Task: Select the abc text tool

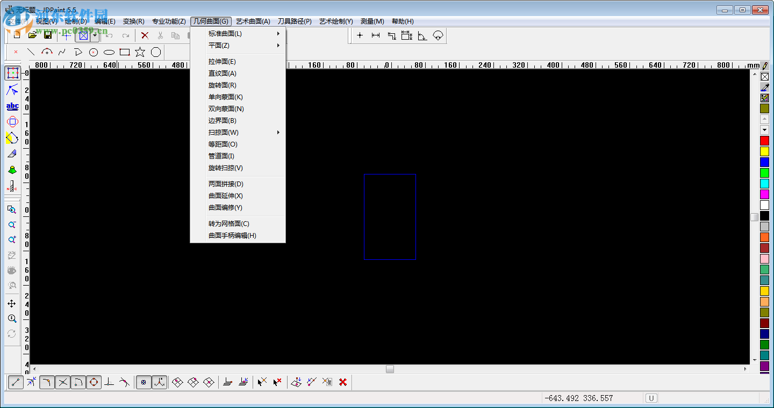Action: tap(12, 106)
